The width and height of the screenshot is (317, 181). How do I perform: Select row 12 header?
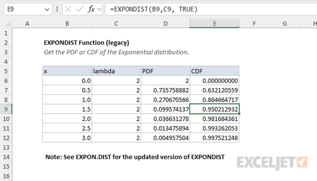[x=6, y=138]
